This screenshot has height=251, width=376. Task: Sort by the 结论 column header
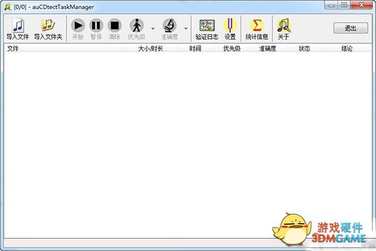(x=347, y=48)
